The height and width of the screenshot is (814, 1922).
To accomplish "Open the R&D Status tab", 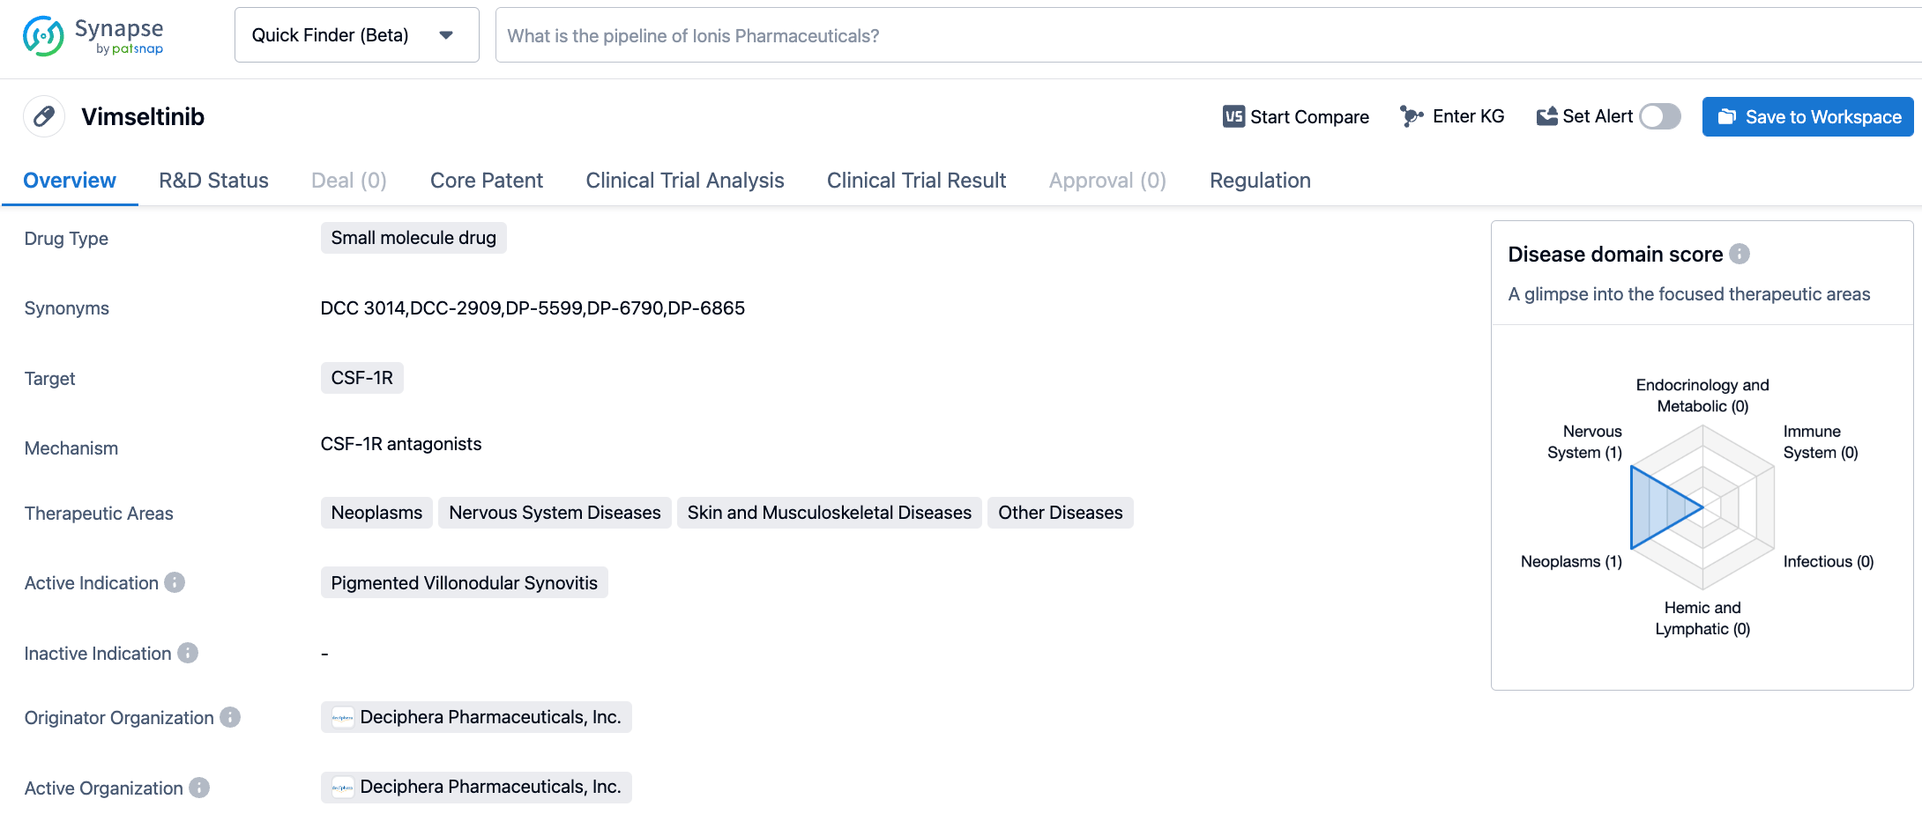I will (213, 180).
